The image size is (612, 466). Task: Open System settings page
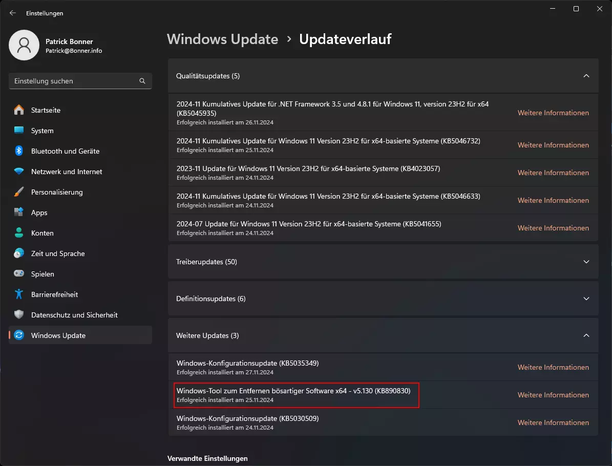(80, 131)
